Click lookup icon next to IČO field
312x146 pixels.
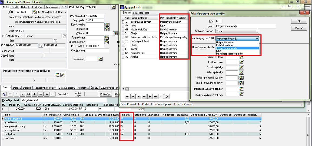tap(35, 12)
